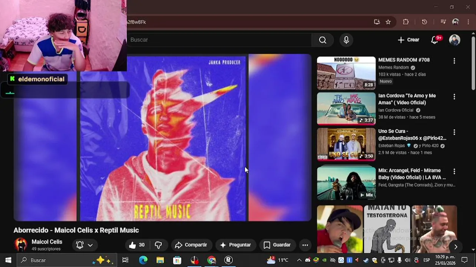Viewport: 476px width, 267px height.
Task: Open MEMES RANDOM #708 video thumbnail
Action: (346, 73)
